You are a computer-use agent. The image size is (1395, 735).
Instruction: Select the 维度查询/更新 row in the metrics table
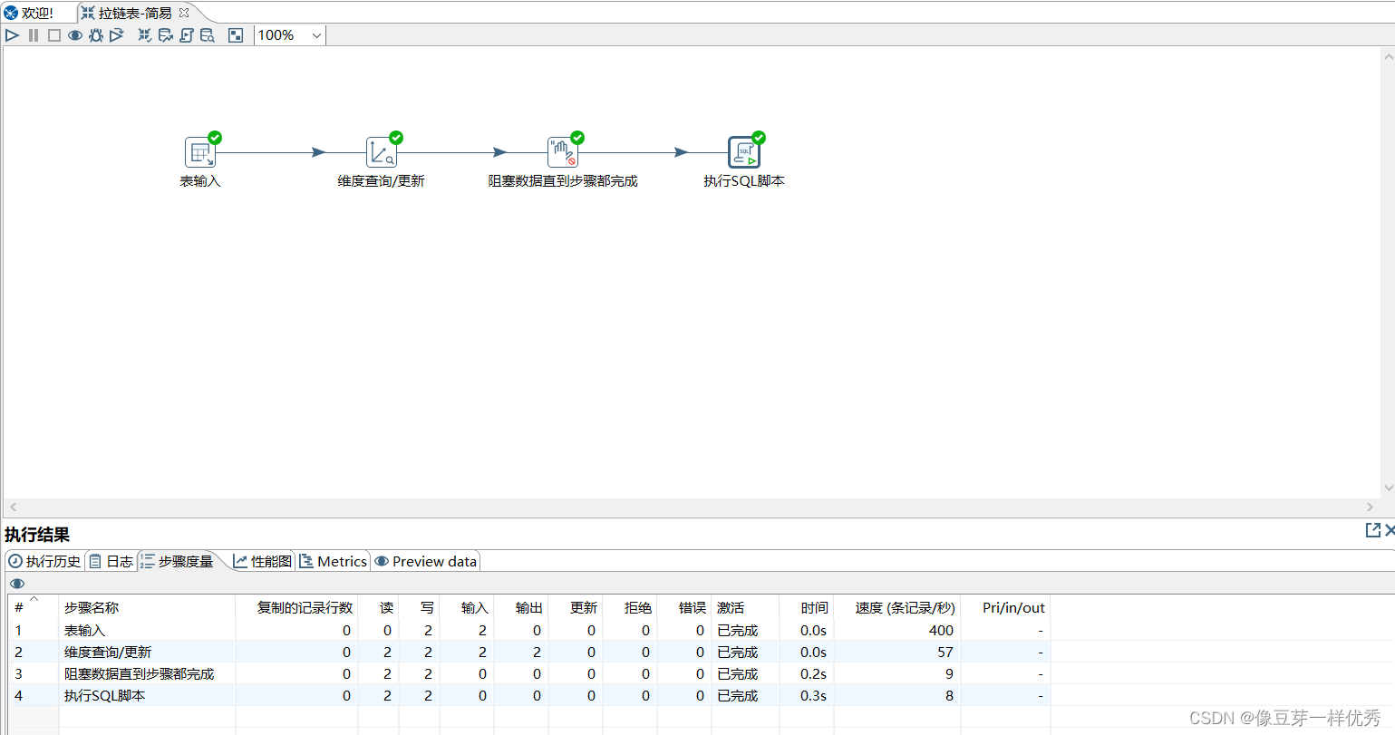point(529,652)
